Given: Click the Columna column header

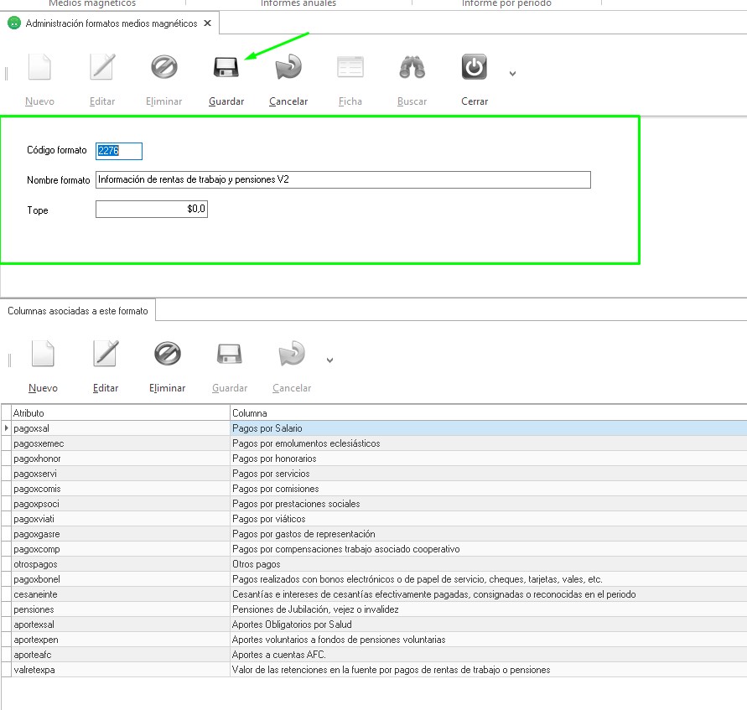Looking at the screenshot, I should (x=486, y=412).
